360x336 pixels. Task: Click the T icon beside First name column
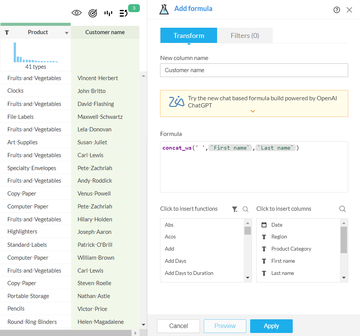coord(264,261)
